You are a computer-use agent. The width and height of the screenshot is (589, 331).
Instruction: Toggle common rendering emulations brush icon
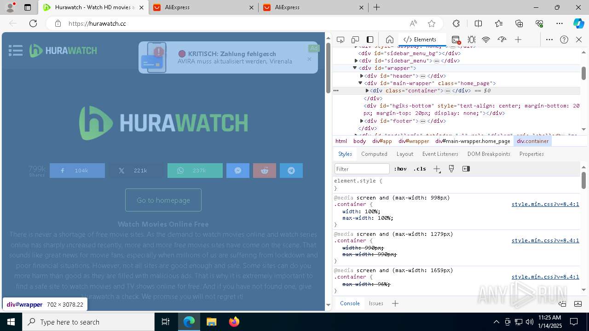tap(451, 169)
